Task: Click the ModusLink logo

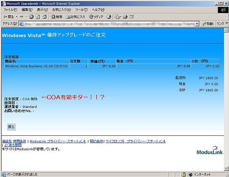Action: (210, 150)
